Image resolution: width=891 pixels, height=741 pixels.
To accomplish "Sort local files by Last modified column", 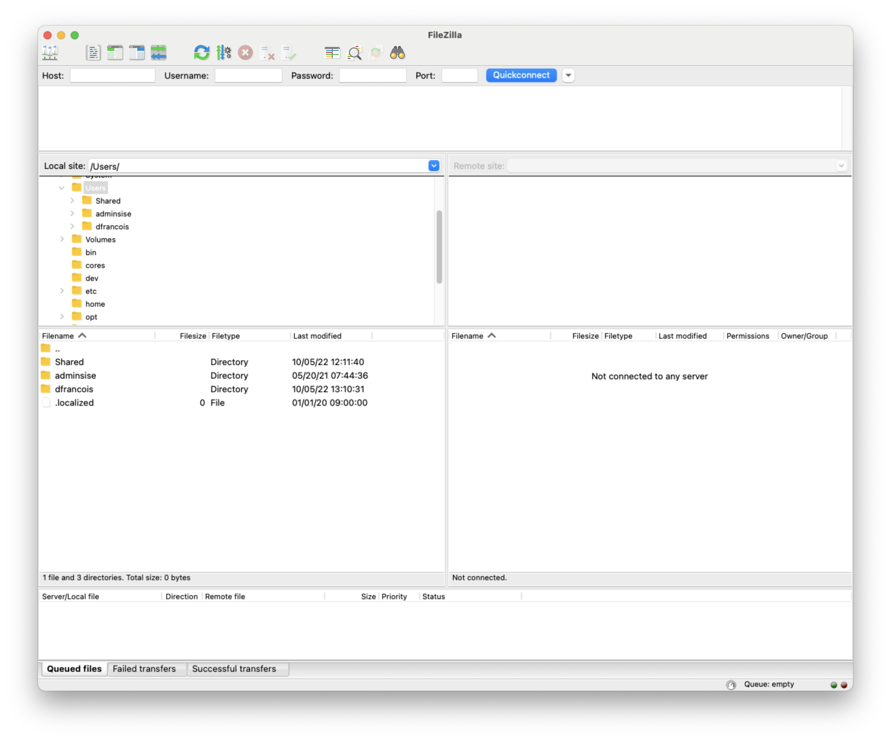I will (331, 336).
